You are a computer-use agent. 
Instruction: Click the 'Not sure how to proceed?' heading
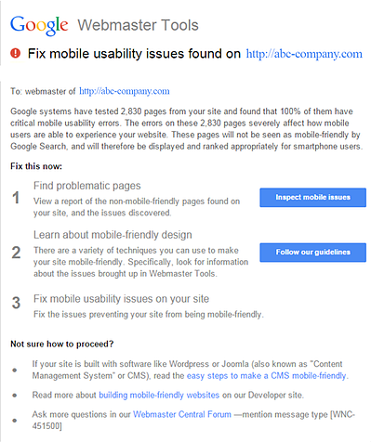[x=62, y=344]
